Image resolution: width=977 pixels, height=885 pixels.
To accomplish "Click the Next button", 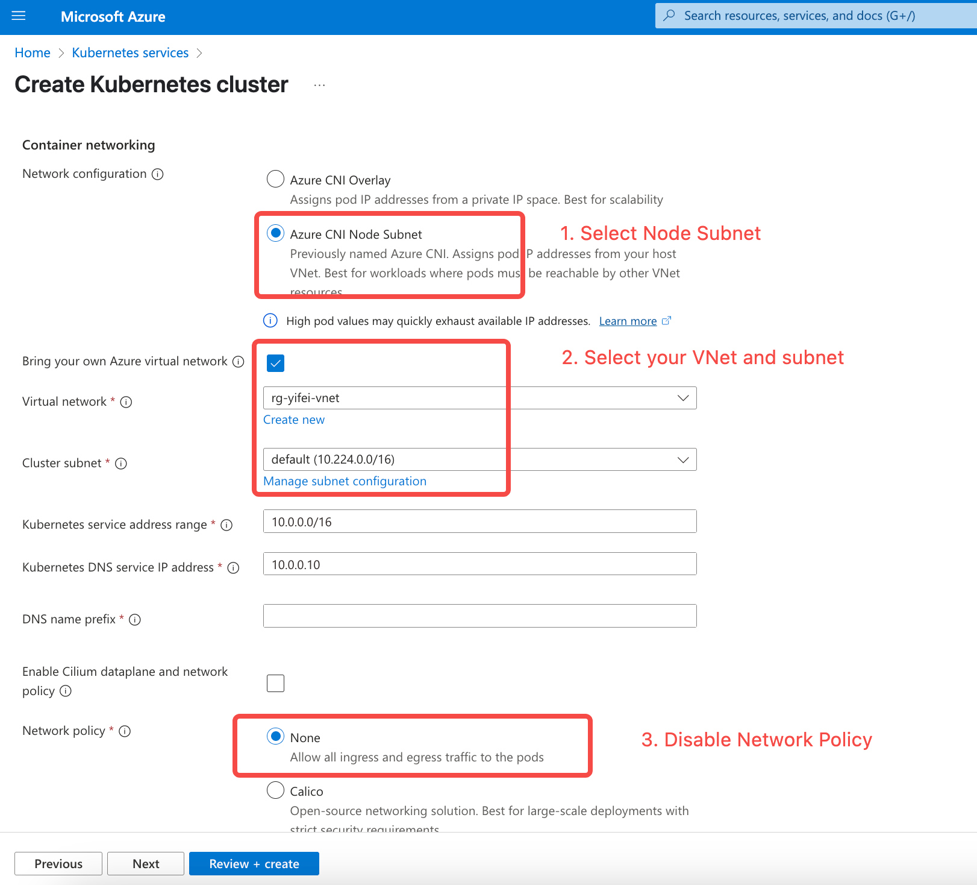I will (x=146, y=863).
